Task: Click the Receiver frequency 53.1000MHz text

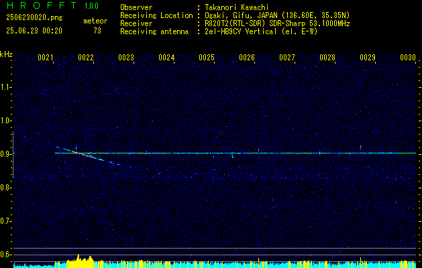Action: click(331, 23)
